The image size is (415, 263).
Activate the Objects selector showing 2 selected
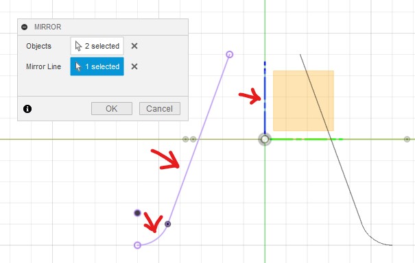pyautogui.click(x=97, y=46)
